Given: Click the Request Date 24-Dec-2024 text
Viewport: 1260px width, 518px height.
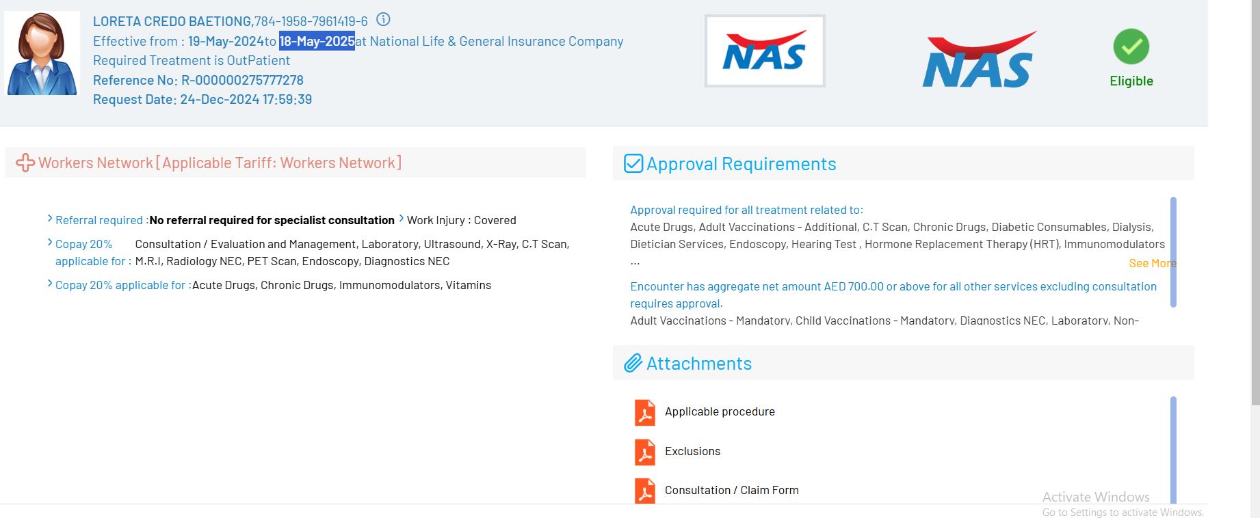Looking at the screenshot, I should coord(202,99).
